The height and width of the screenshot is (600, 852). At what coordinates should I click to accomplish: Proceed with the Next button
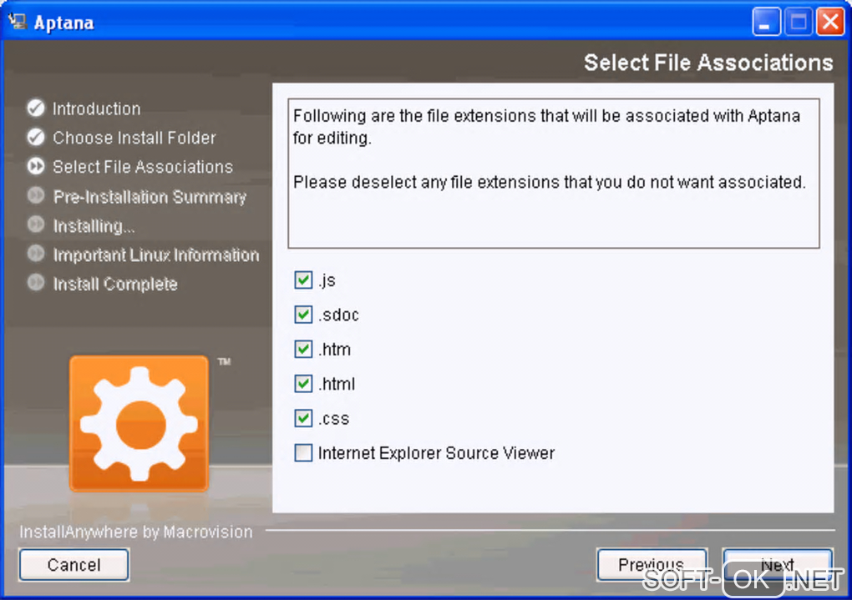point(778,565)
